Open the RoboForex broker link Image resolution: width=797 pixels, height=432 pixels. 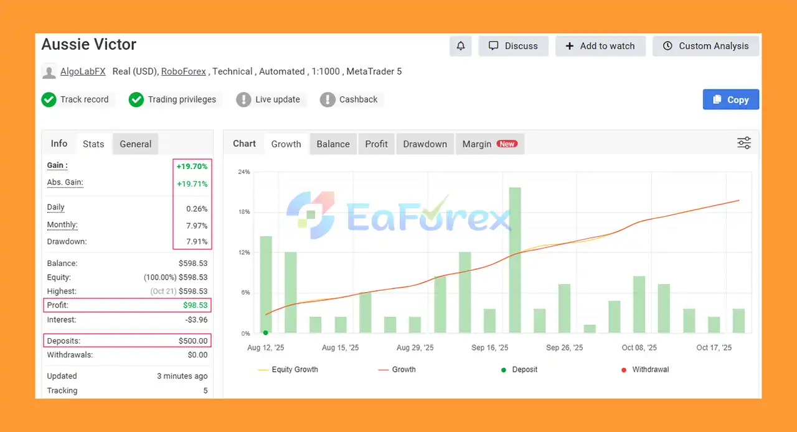click(183, 71)
